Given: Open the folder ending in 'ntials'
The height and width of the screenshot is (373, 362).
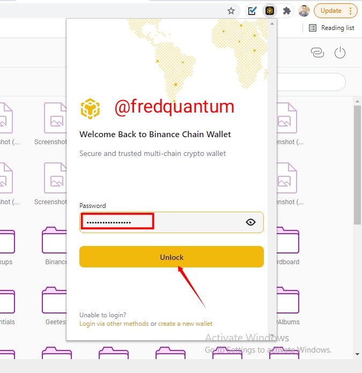Looking at the screenshot, I should [x=7, y=301].
